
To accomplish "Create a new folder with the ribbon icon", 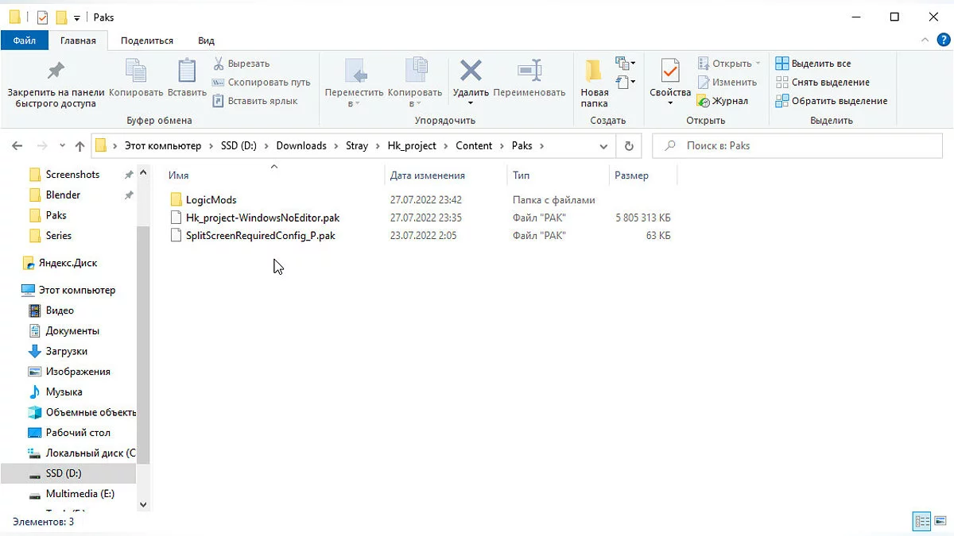I will 594,71.
